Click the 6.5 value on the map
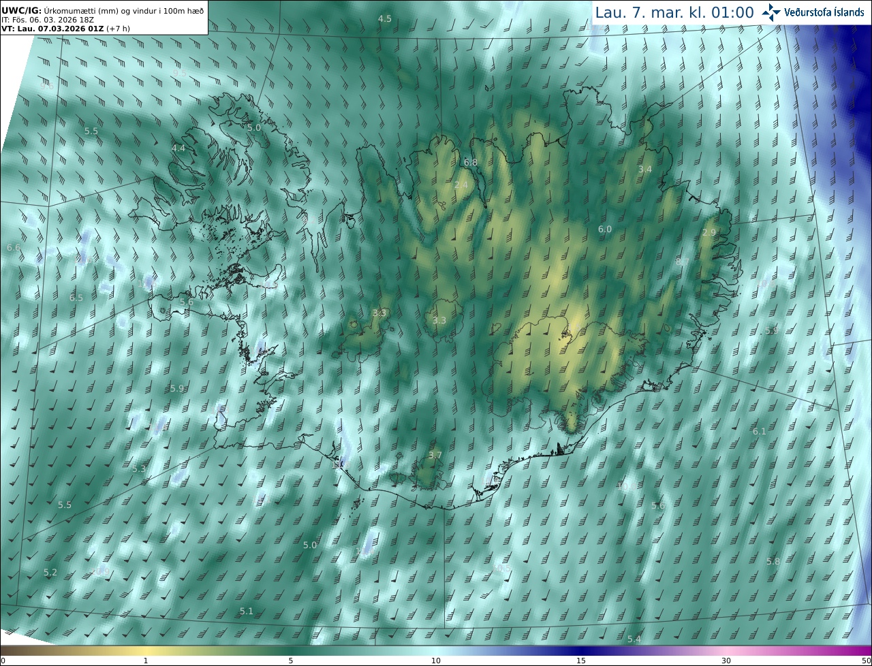Viewport: 872px width, 666px height. 76,298
